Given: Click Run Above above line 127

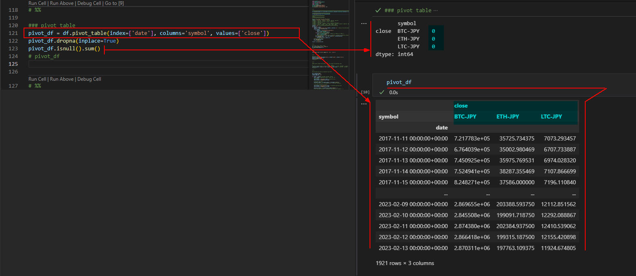Looking at the screenshot, I should (x=62, y=79).
